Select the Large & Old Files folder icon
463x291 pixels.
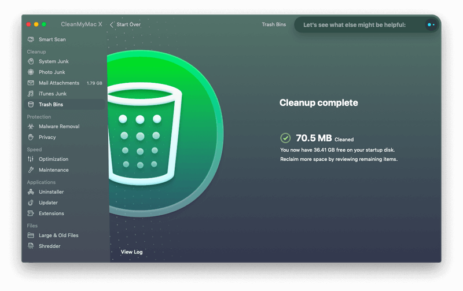31,235
